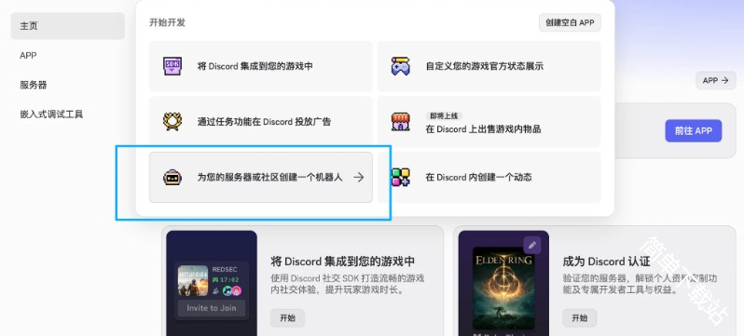Click the gamepad icon for custom status

pos(400,66)
